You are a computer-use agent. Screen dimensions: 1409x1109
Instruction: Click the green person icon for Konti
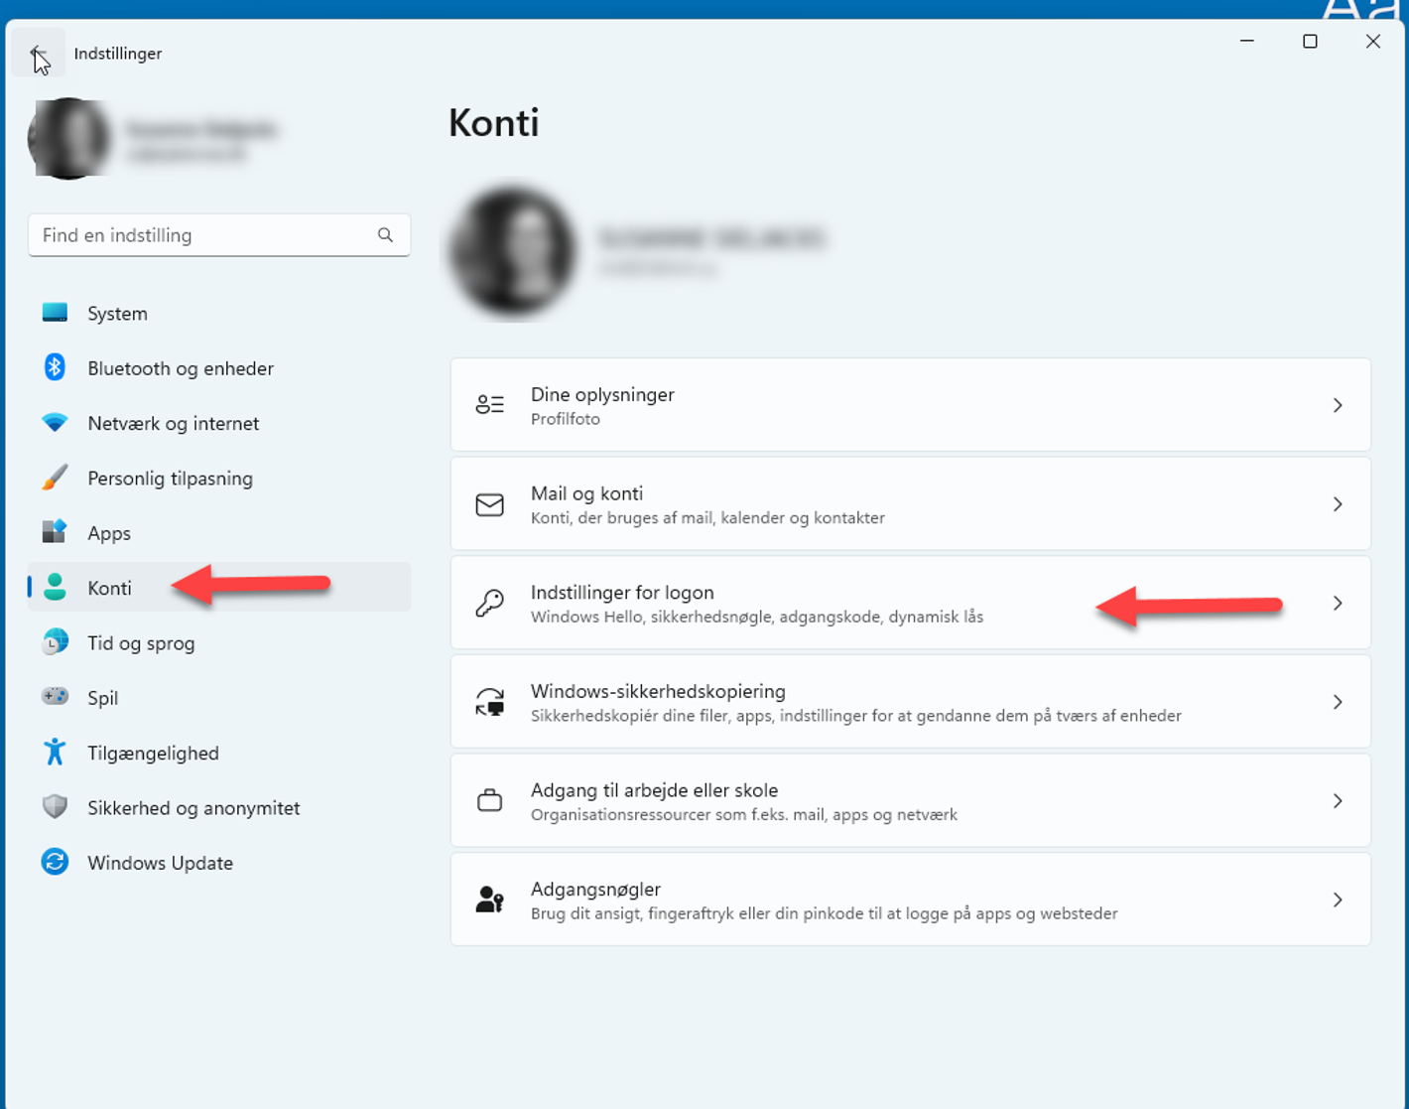(55, 588)
